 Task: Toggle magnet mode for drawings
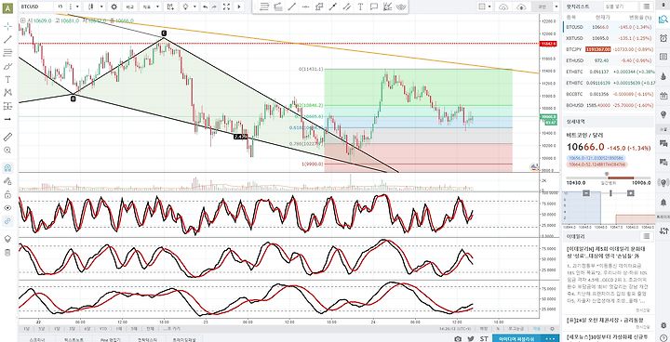[7, 167]
